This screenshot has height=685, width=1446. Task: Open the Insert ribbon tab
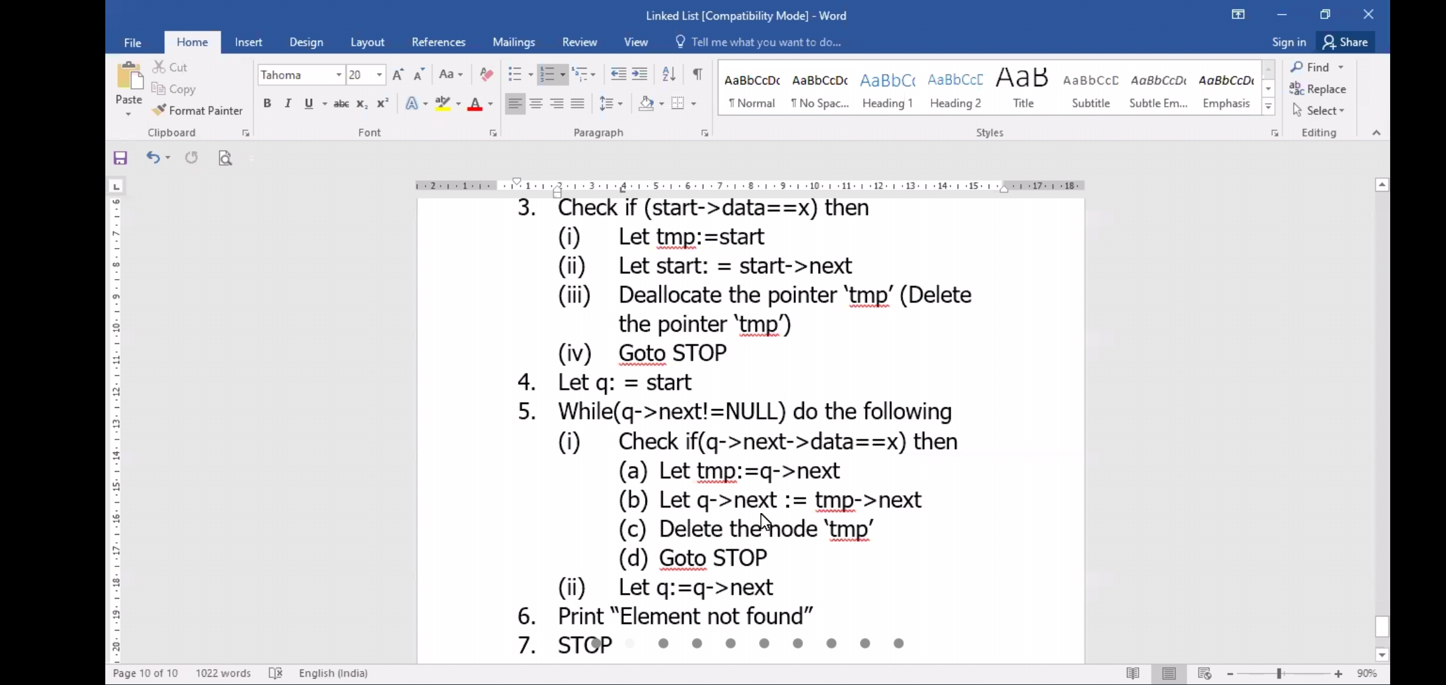[248, 42]
